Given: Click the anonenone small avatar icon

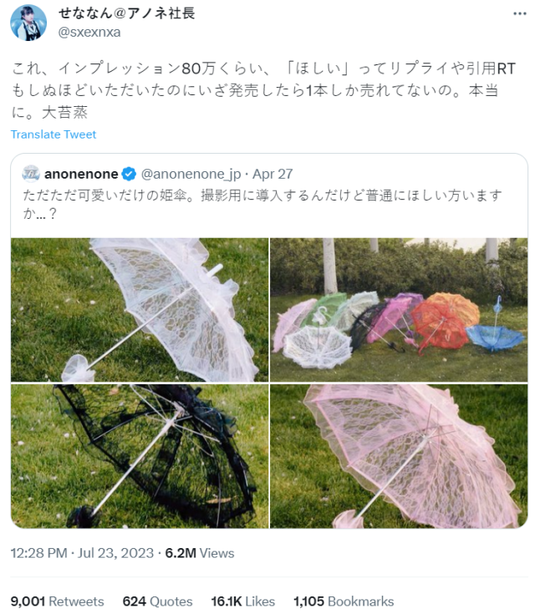Looking at the screenshot, I should [x=31, y=174].
